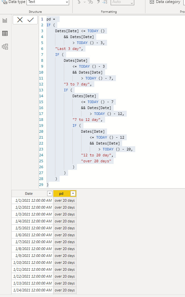Select the Date column header

point(29,194)
